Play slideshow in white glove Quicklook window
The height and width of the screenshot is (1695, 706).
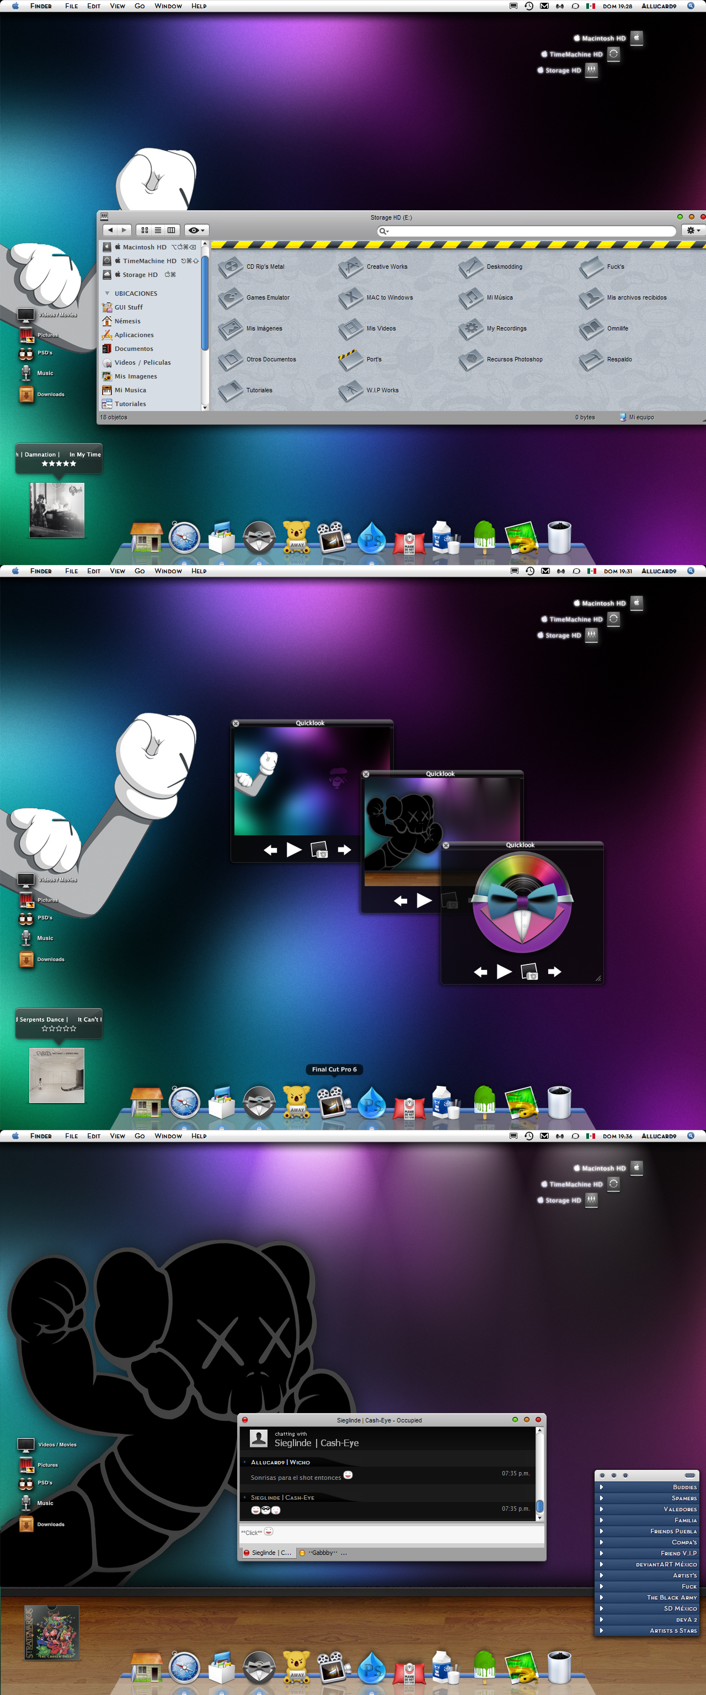[294, 850]
